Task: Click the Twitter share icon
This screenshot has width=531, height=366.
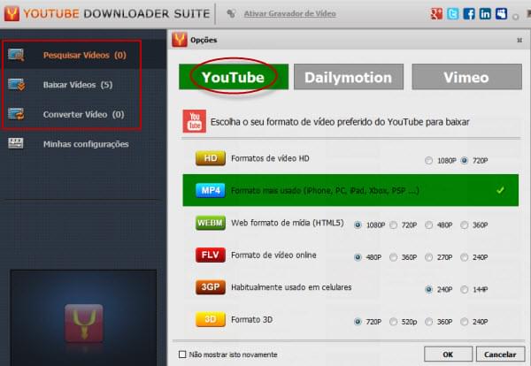Action: coord(453,13)
